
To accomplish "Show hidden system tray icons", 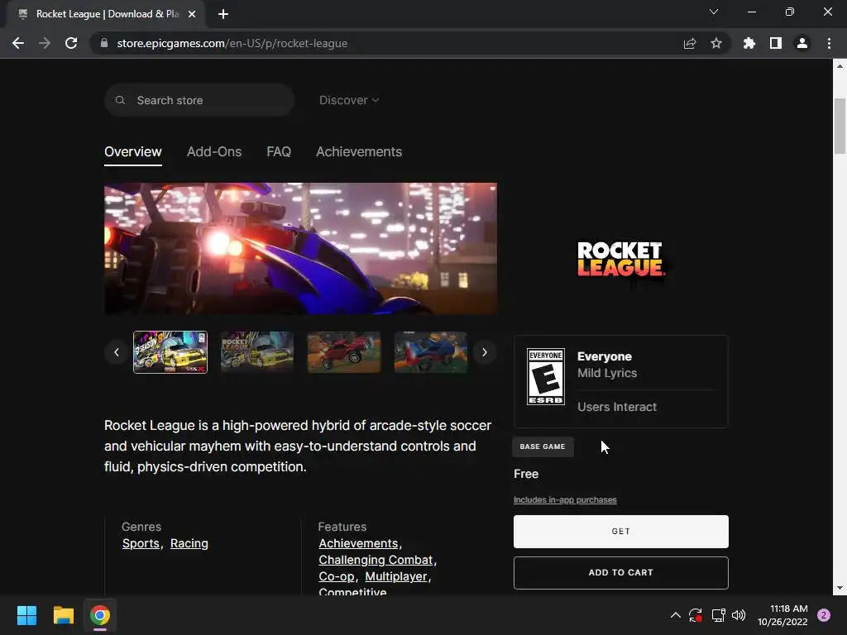I will [x=675, y=615].
